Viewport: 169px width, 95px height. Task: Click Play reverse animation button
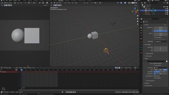tap(70, 92)
